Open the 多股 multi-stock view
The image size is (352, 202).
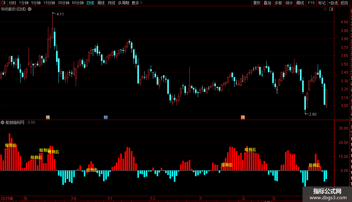click(x=278, y=3)
